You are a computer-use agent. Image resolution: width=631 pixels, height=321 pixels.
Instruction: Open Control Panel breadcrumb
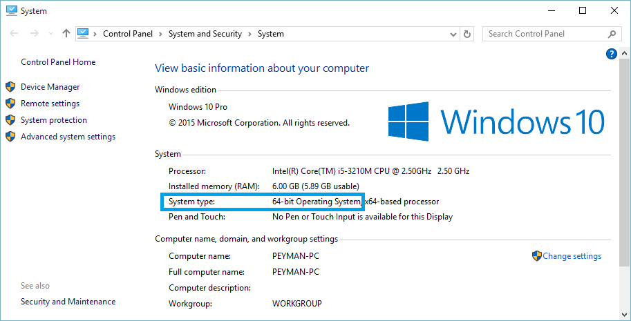click(128, 34)
